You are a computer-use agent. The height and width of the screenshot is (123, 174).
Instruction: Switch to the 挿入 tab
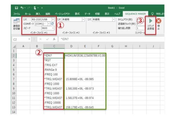(38, 14)
